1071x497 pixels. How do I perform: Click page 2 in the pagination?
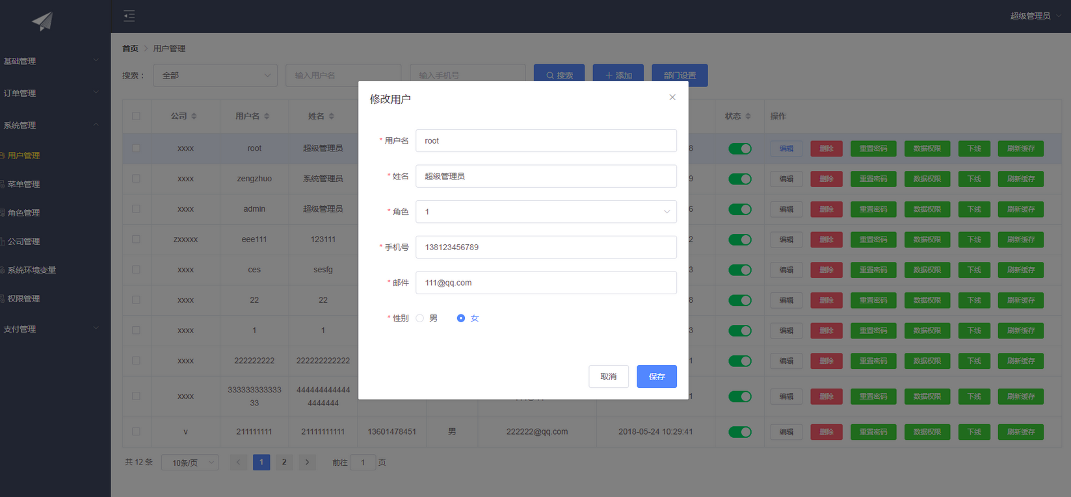point(284,463)
